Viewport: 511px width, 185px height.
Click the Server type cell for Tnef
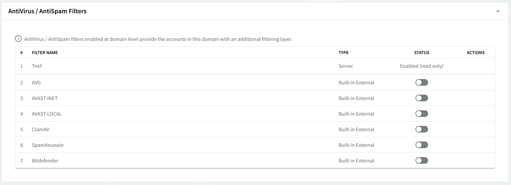pyautogui.click(x=346, y=66)
